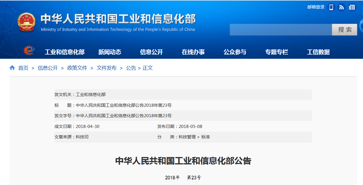This screenshot has width=363, height=185.
Task: Select 新闻动态 in the navigation bar
Action: [x=110, y=52]
